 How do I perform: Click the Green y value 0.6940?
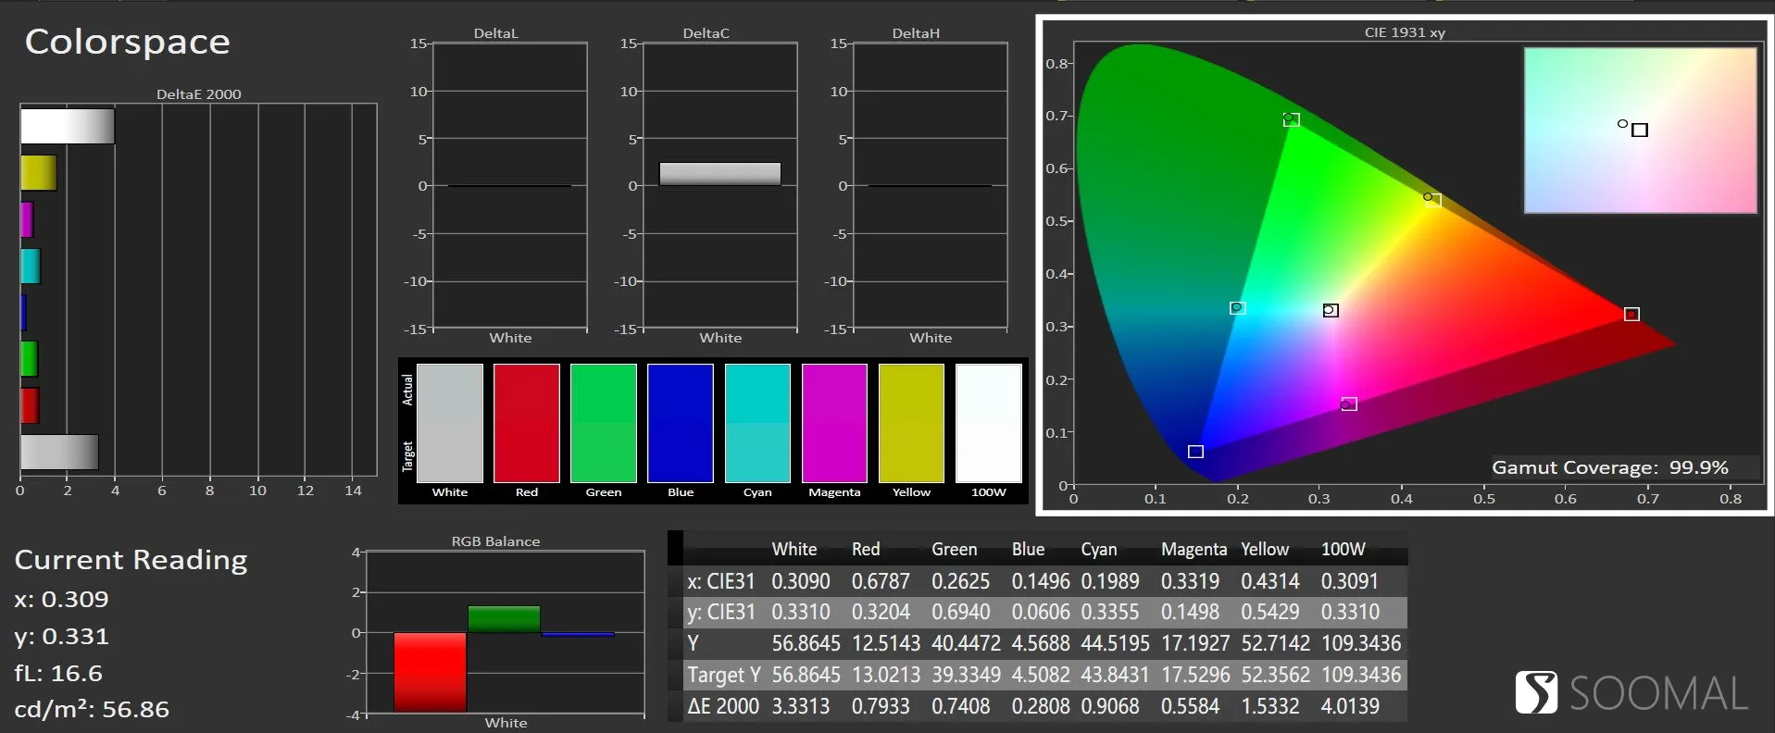tap(960, 612)
